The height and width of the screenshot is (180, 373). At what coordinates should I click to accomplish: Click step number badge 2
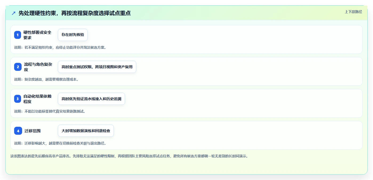(18, 67)
